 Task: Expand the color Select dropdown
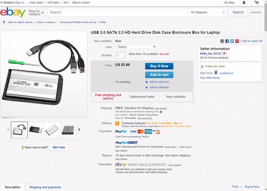[x=135, y=47]
